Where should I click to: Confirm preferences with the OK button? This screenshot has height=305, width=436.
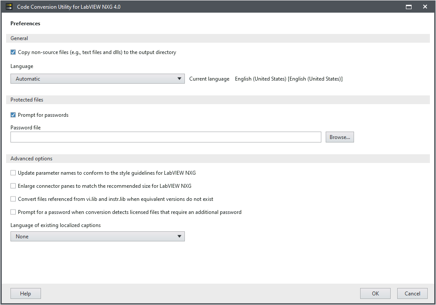375,294
